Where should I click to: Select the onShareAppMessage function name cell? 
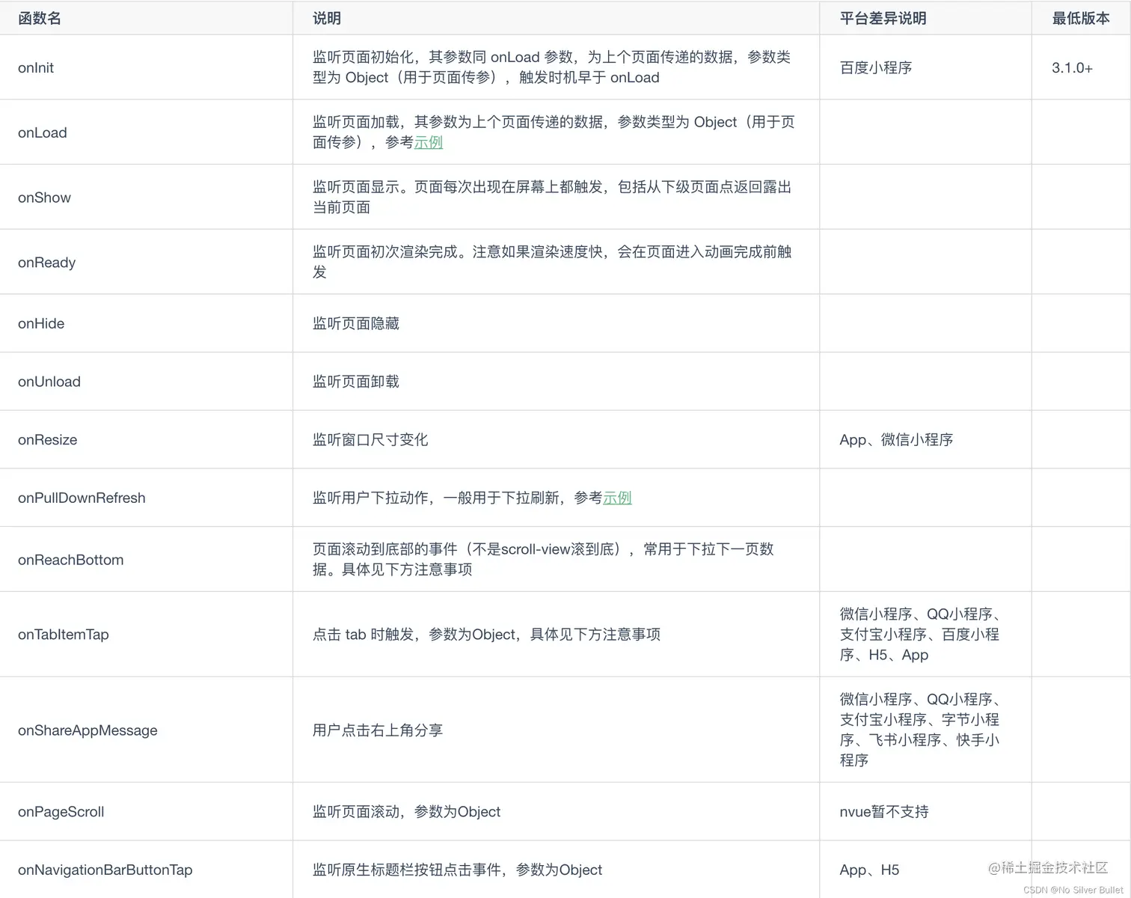88,730
